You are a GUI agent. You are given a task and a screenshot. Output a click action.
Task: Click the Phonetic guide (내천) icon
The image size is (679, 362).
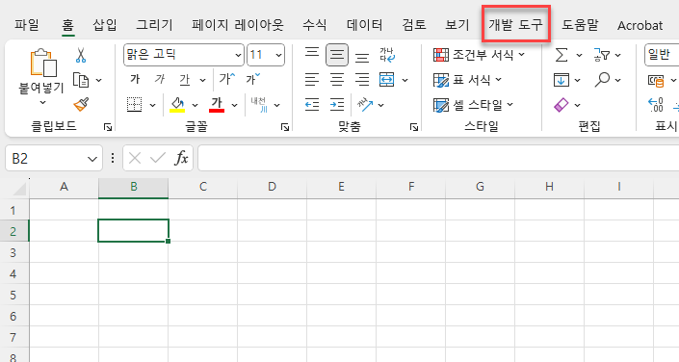point(259,104)
